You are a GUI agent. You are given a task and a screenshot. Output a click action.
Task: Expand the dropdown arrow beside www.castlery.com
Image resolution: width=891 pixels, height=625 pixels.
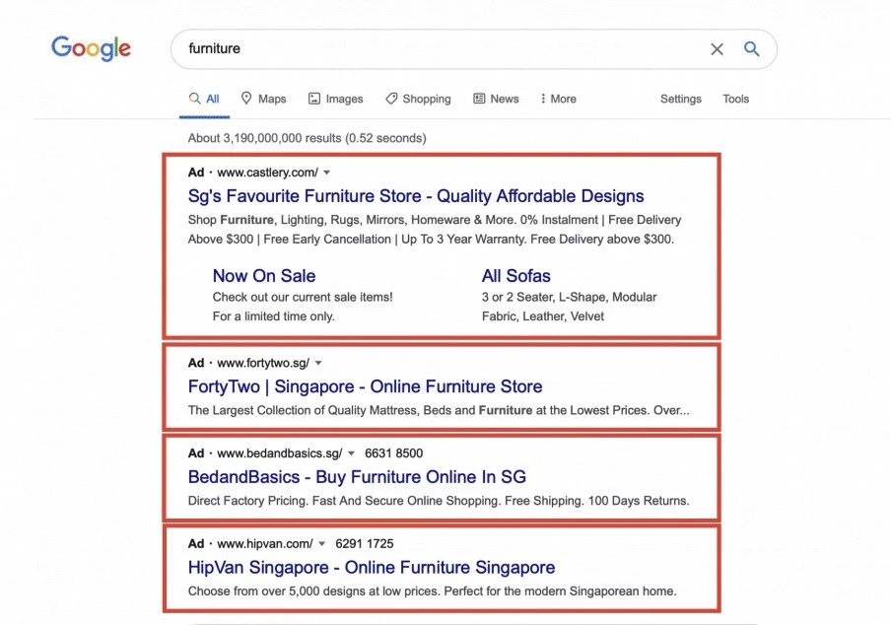[x=327, y=173]
